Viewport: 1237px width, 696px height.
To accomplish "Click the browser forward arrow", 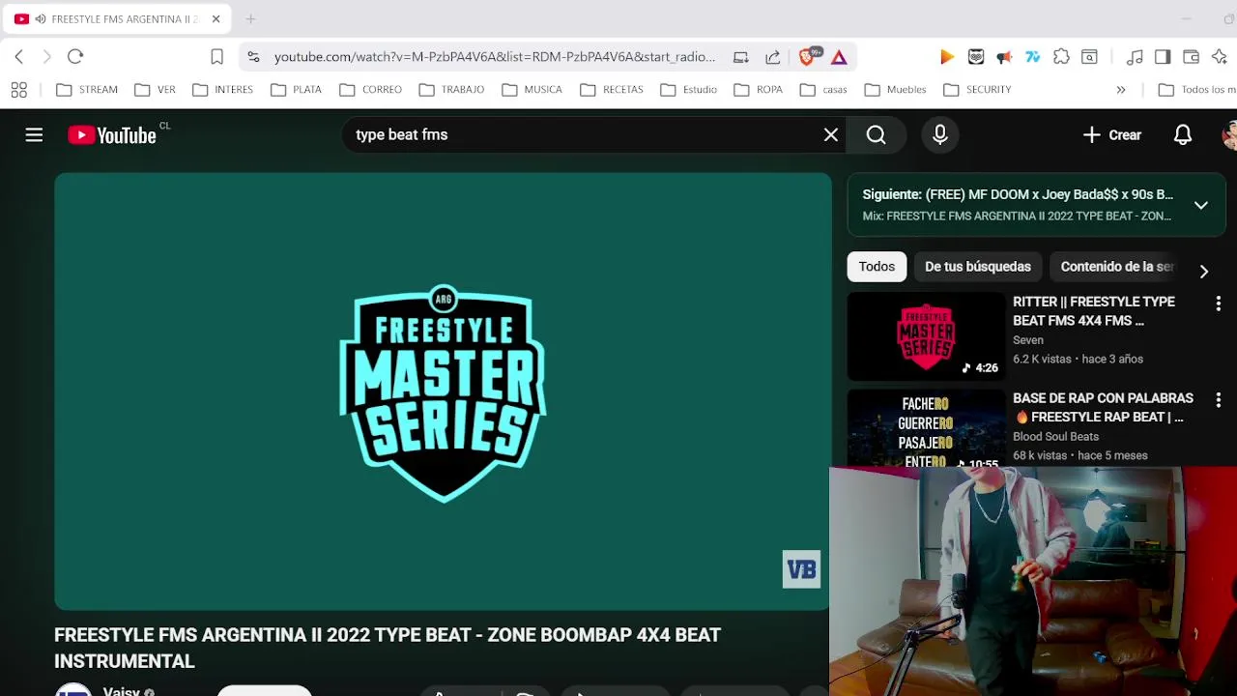I will pyautogui.click(x=46, y=57).
